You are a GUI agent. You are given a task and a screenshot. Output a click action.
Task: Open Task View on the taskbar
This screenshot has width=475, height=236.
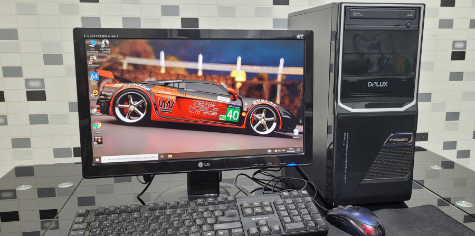[x=163, y=156]
